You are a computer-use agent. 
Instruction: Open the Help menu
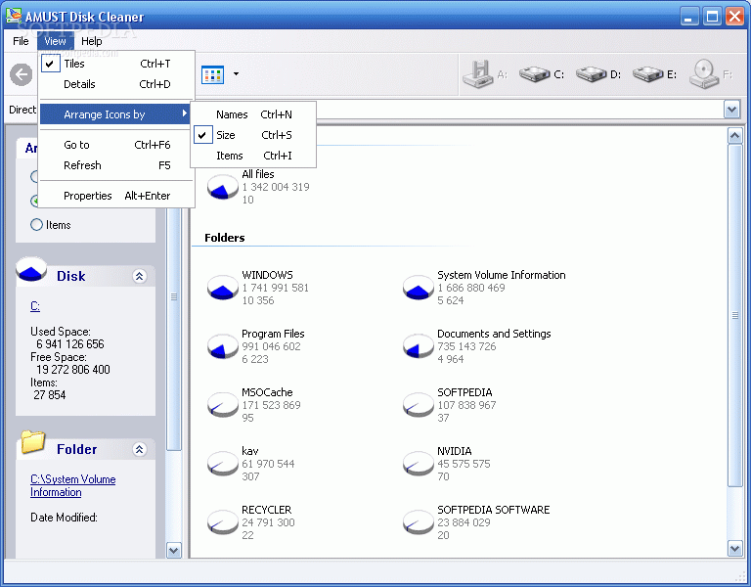[x=92, y=41]
